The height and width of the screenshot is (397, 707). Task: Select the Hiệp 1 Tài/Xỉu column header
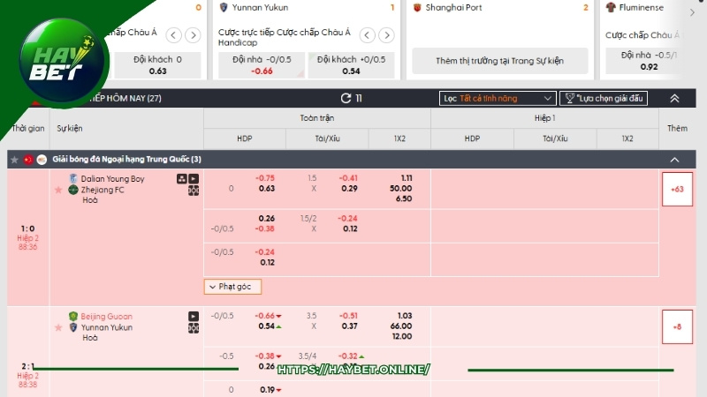click(555, 139)
